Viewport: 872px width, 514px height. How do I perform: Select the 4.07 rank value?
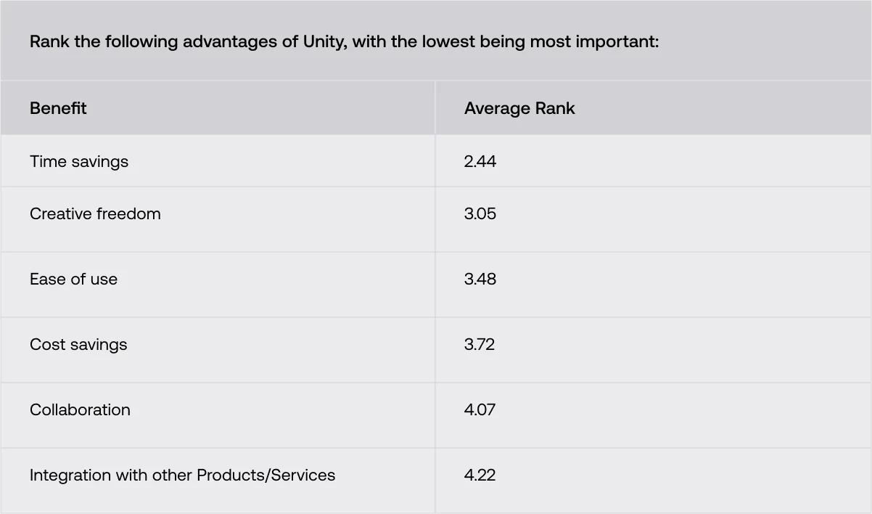click(x=480, y=409)
